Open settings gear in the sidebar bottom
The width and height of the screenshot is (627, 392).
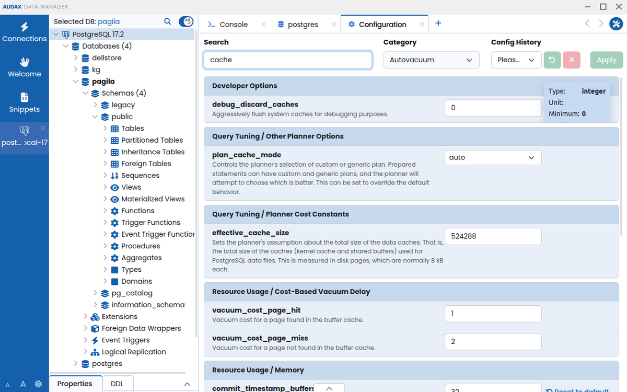pos(39,384)
